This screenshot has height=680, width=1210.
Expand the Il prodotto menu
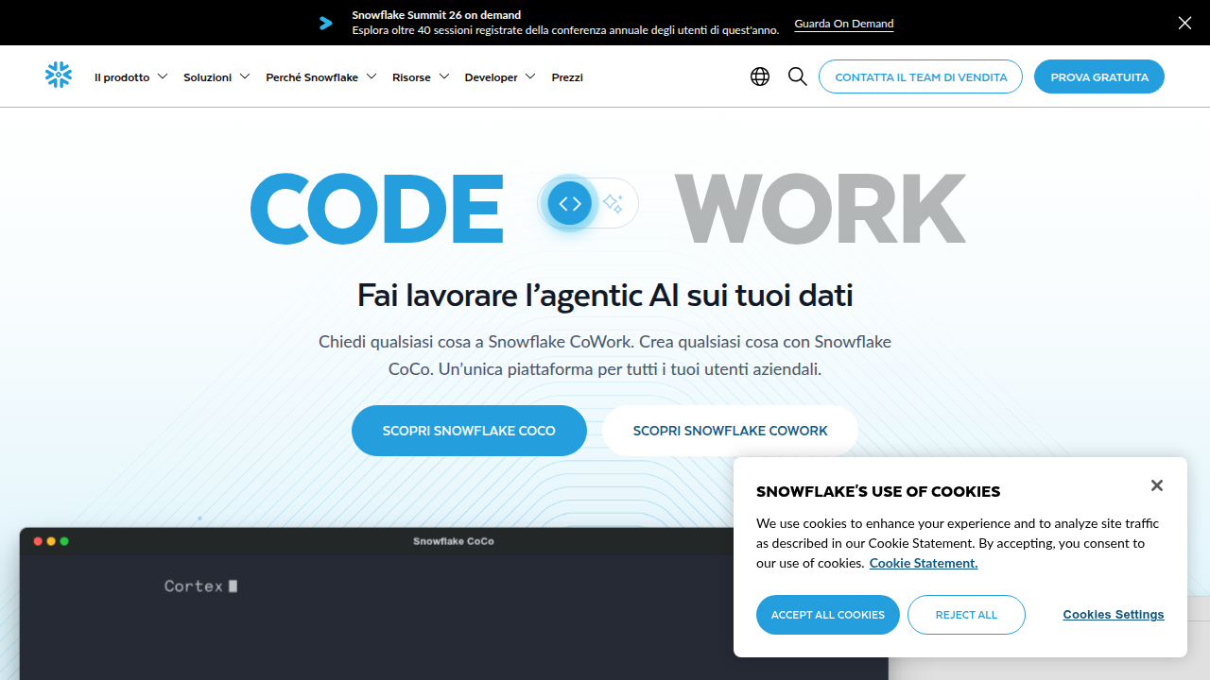[x=130, y=77]
